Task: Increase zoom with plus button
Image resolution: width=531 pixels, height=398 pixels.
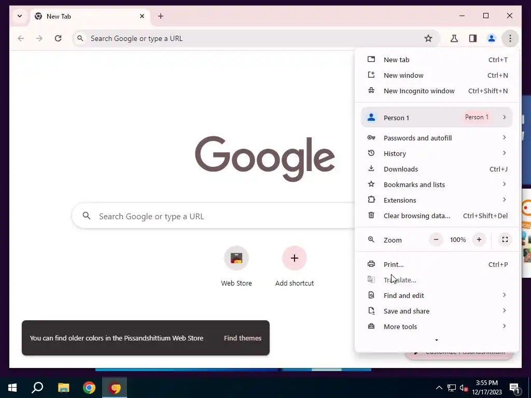Action: (x=479, y=239)
